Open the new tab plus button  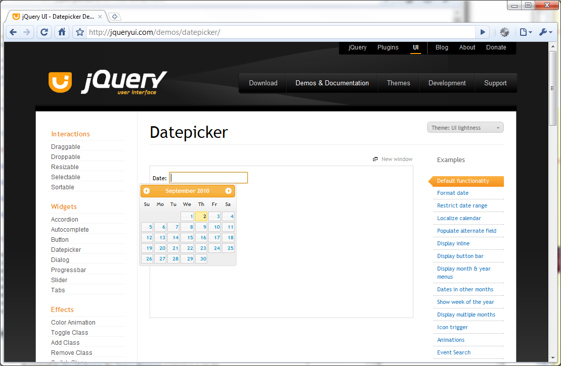[115, 17]
